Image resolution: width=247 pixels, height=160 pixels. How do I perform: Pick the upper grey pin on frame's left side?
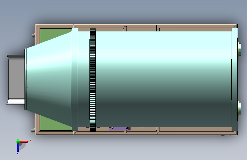click(x=33, y=35)
